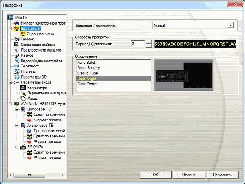Click the Параметры 3D gear icon
The width and height of the screenshot is (245, 184).
pyautogui.click(x=17, y=77)
